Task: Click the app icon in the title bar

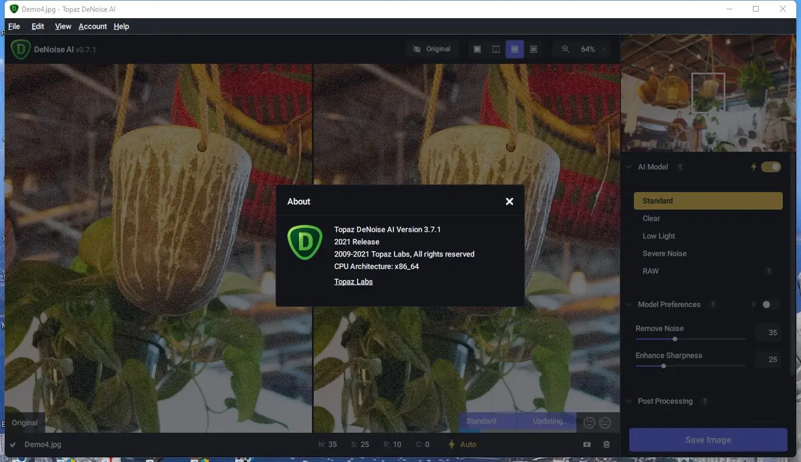Action: [14, 9]
